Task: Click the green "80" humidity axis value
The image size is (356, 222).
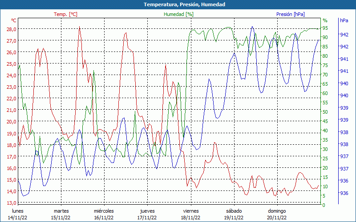Action: [x=325, y=56]
